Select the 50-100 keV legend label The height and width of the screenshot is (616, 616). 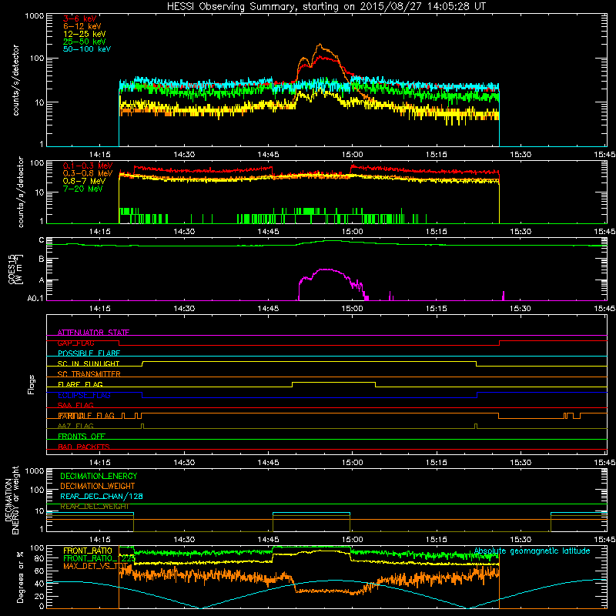pyautogui.click(x=87, y=49)
